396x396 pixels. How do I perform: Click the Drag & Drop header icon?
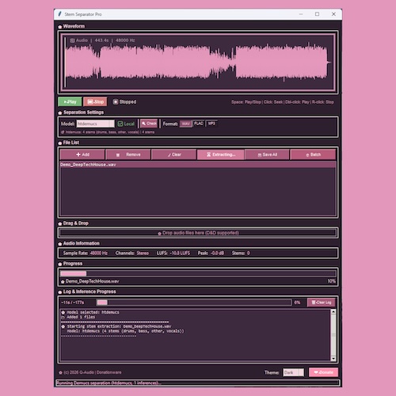click(60, 223)
